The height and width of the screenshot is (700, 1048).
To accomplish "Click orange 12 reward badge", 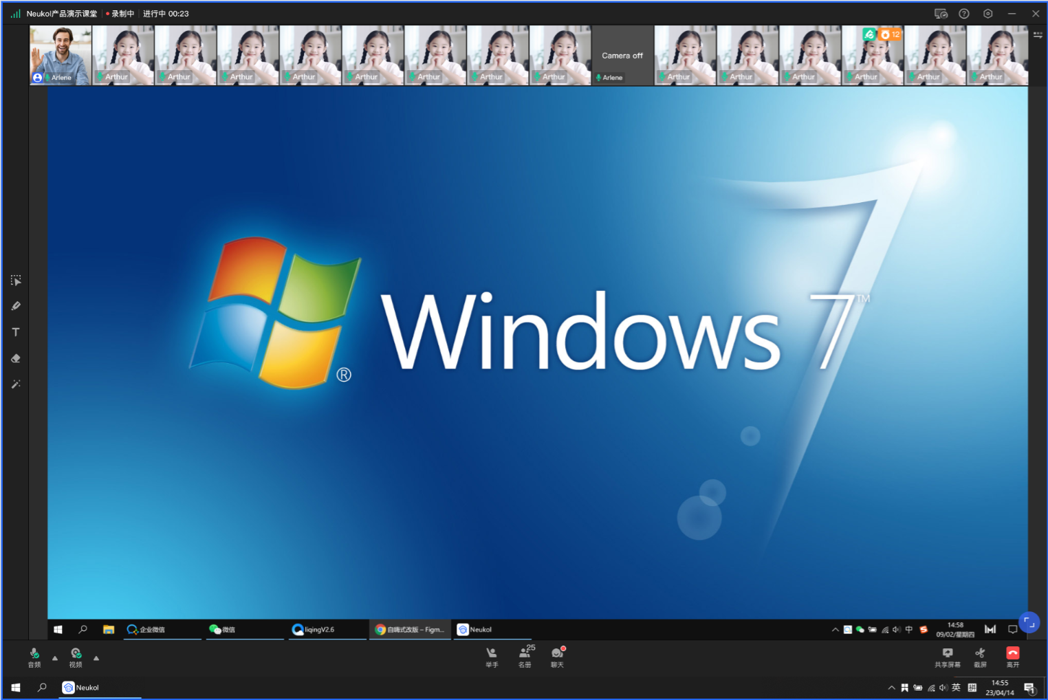I will 890,34.
